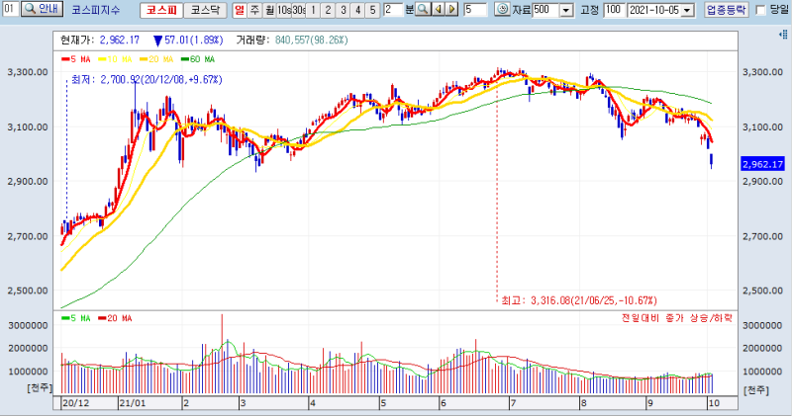Click the yellow 10 MA price legend
Viewport: 792px width, 416px height.
(x=115, y=59)
